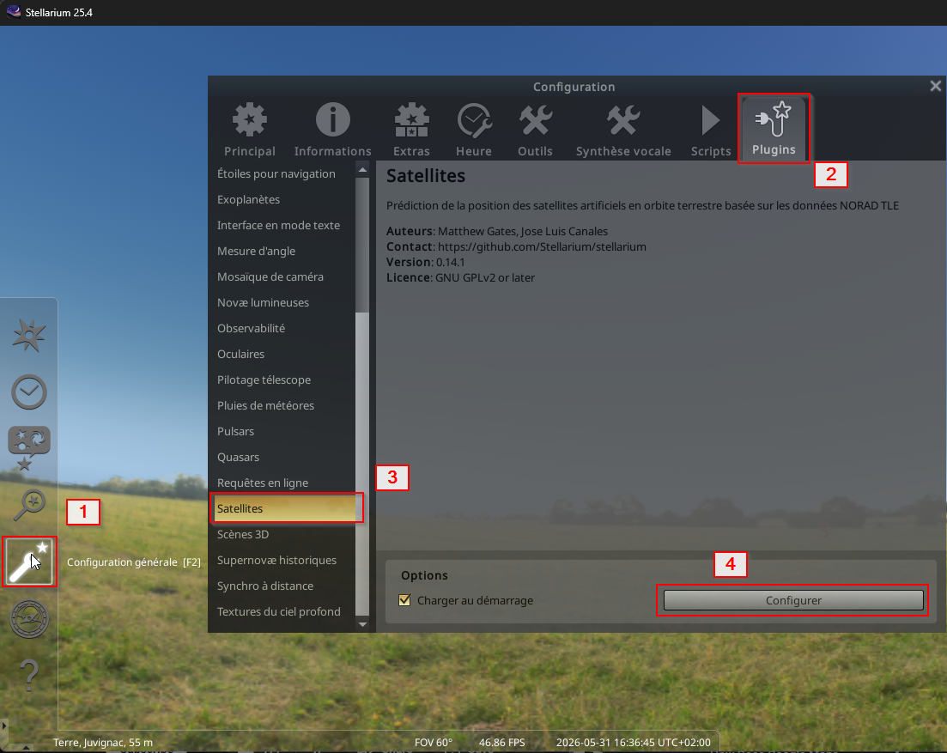
Task: Open the Help question mark icon
Action: tap(29, 675)
